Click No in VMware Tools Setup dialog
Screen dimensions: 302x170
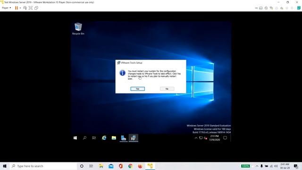click(167, 89)
